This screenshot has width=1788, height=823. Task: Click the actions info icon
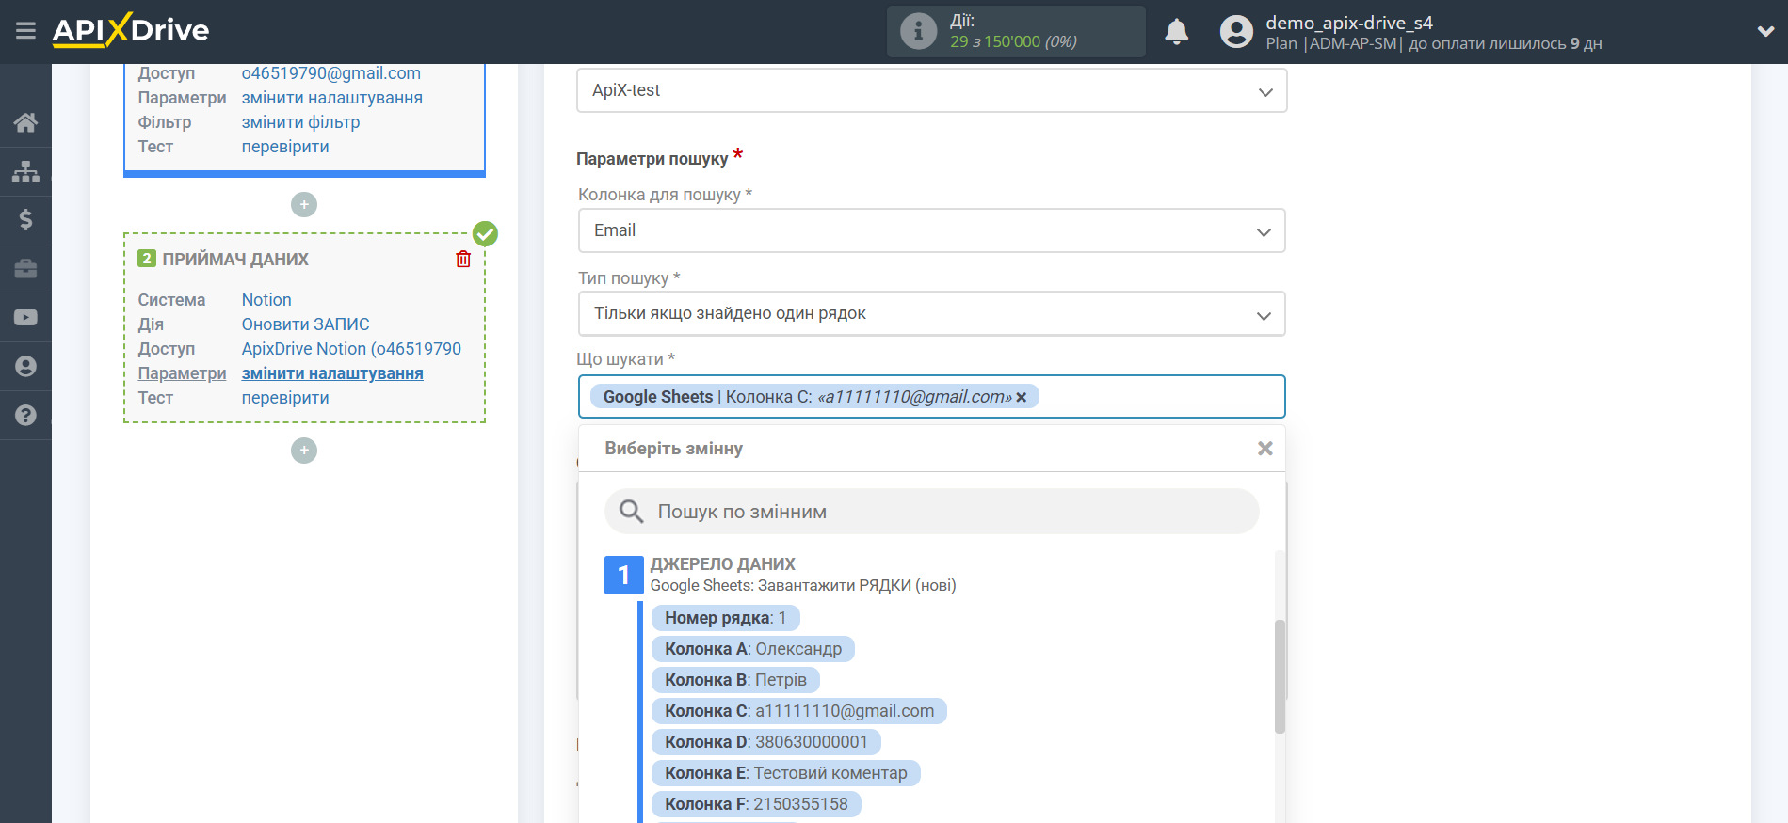tap(918, 31)
